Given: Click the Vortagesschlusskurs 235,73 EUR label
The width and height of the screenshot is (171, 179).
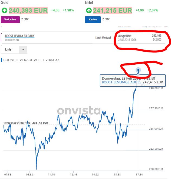Looking at the screenshot, I should [x=26, y=123].
